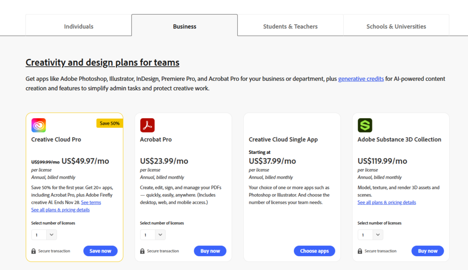The image size is (468, 270).
Task: Open the license dropdown for Substance 3D Collection
Action: pyautogui.click(x=371, y=234)
